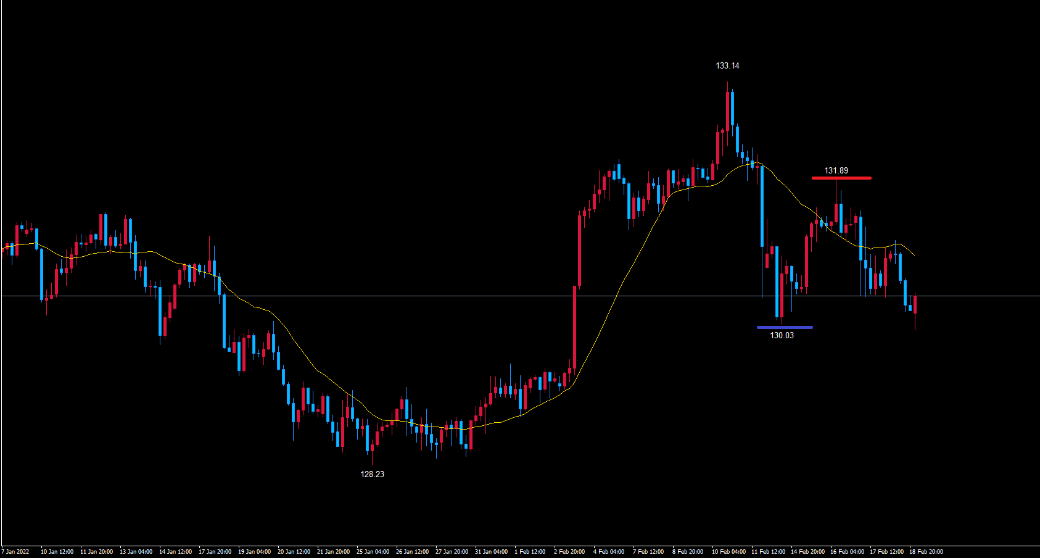Image resolution: width=1040 pixels, height=558 pixels.
Task: Select the red resistance line
Action: tap(841, 178)
